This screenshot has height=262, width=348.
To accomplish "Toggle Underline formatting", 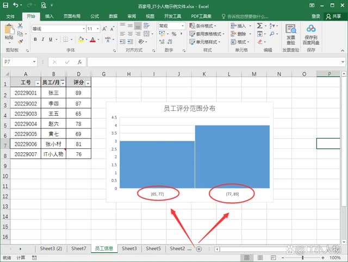I will click(x=51, y=39).
